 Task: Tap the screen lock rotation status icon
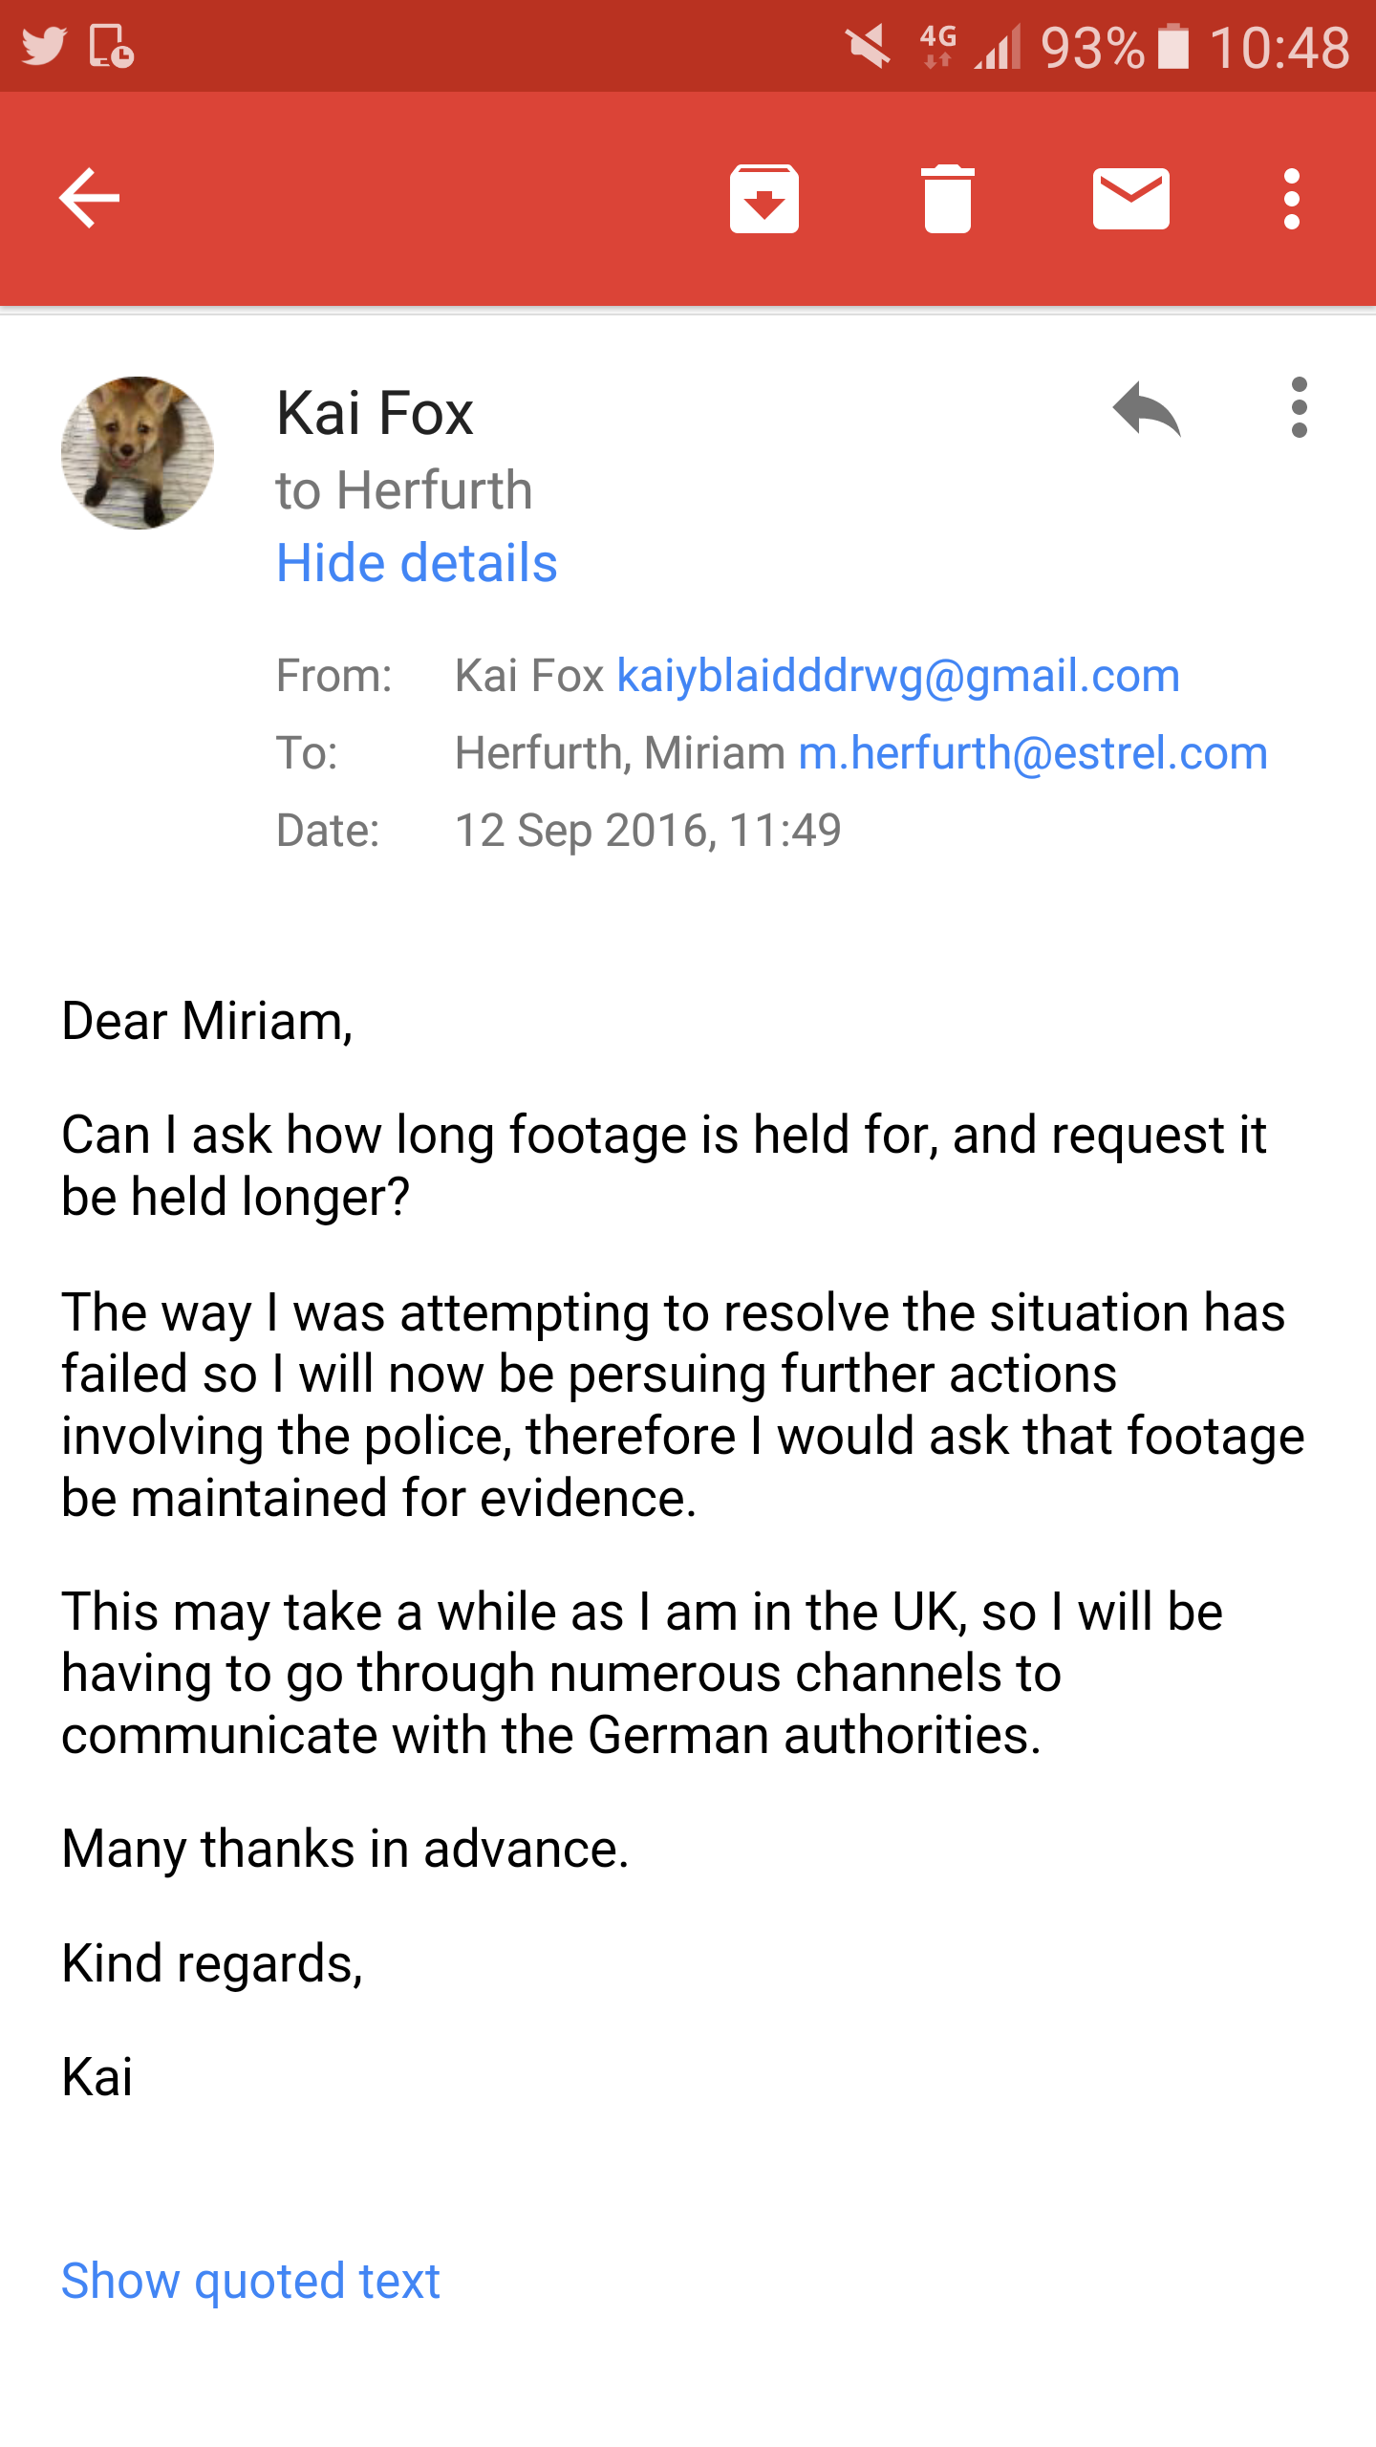point(111,46)
